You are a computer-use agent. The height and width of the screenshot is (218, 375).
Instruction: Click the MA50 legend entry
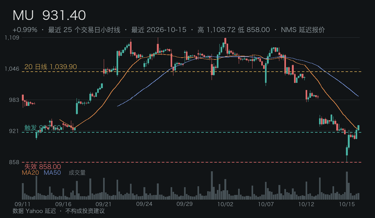point(52,173)
